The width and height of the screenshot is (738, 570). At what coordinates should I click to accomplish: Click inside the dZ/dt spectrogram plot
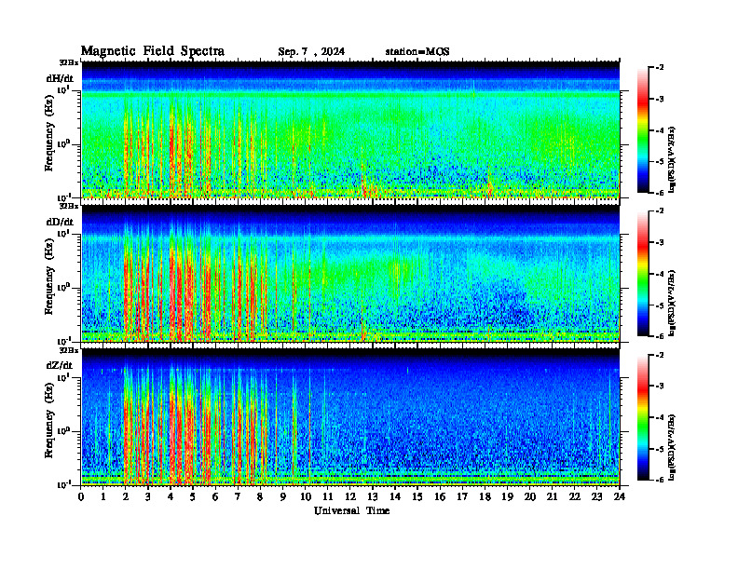(350, 417)
